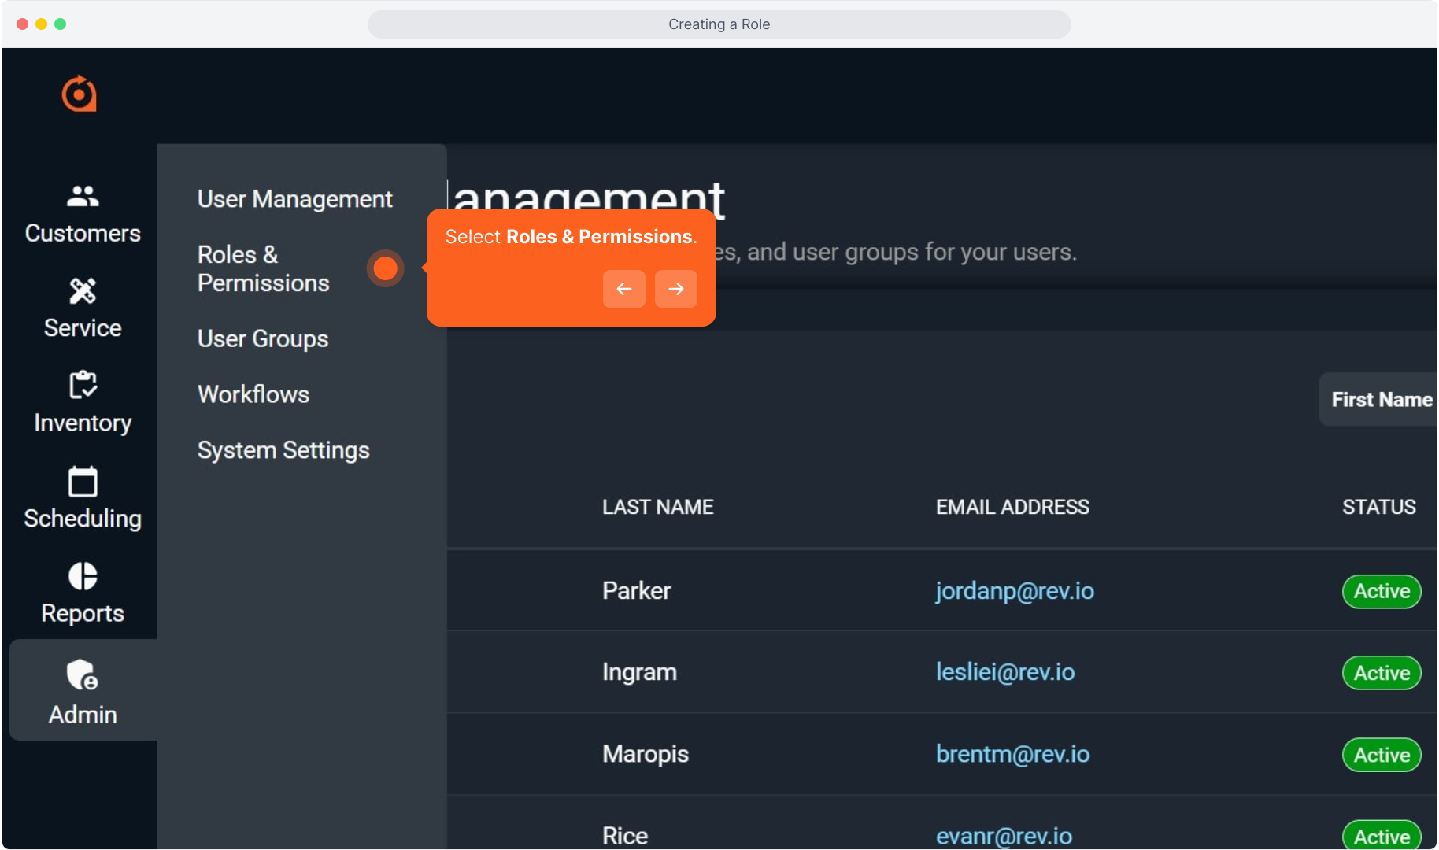Open the Inventory clipboard icon
1439x850 pixels.
(83, 386)
